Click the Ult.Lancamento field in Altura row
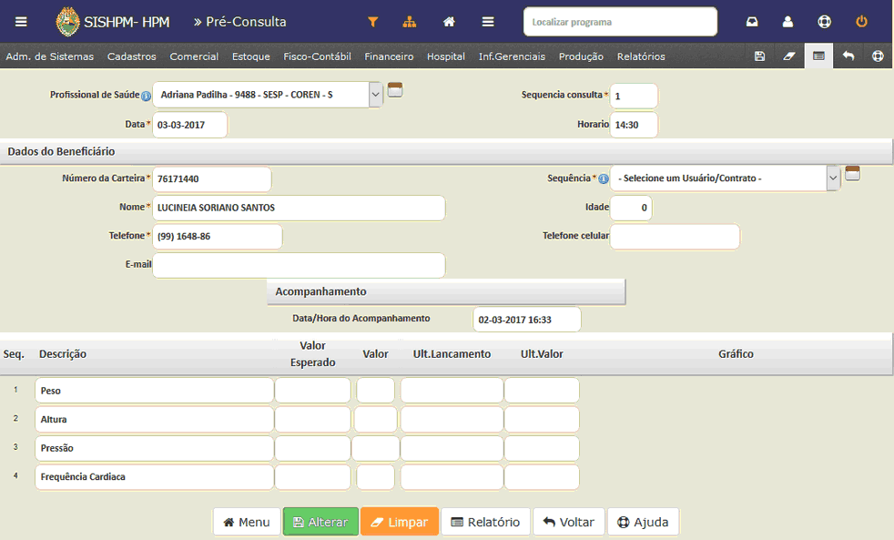The height and width of the screenshot is (540, 894). [x=452, y=419]
